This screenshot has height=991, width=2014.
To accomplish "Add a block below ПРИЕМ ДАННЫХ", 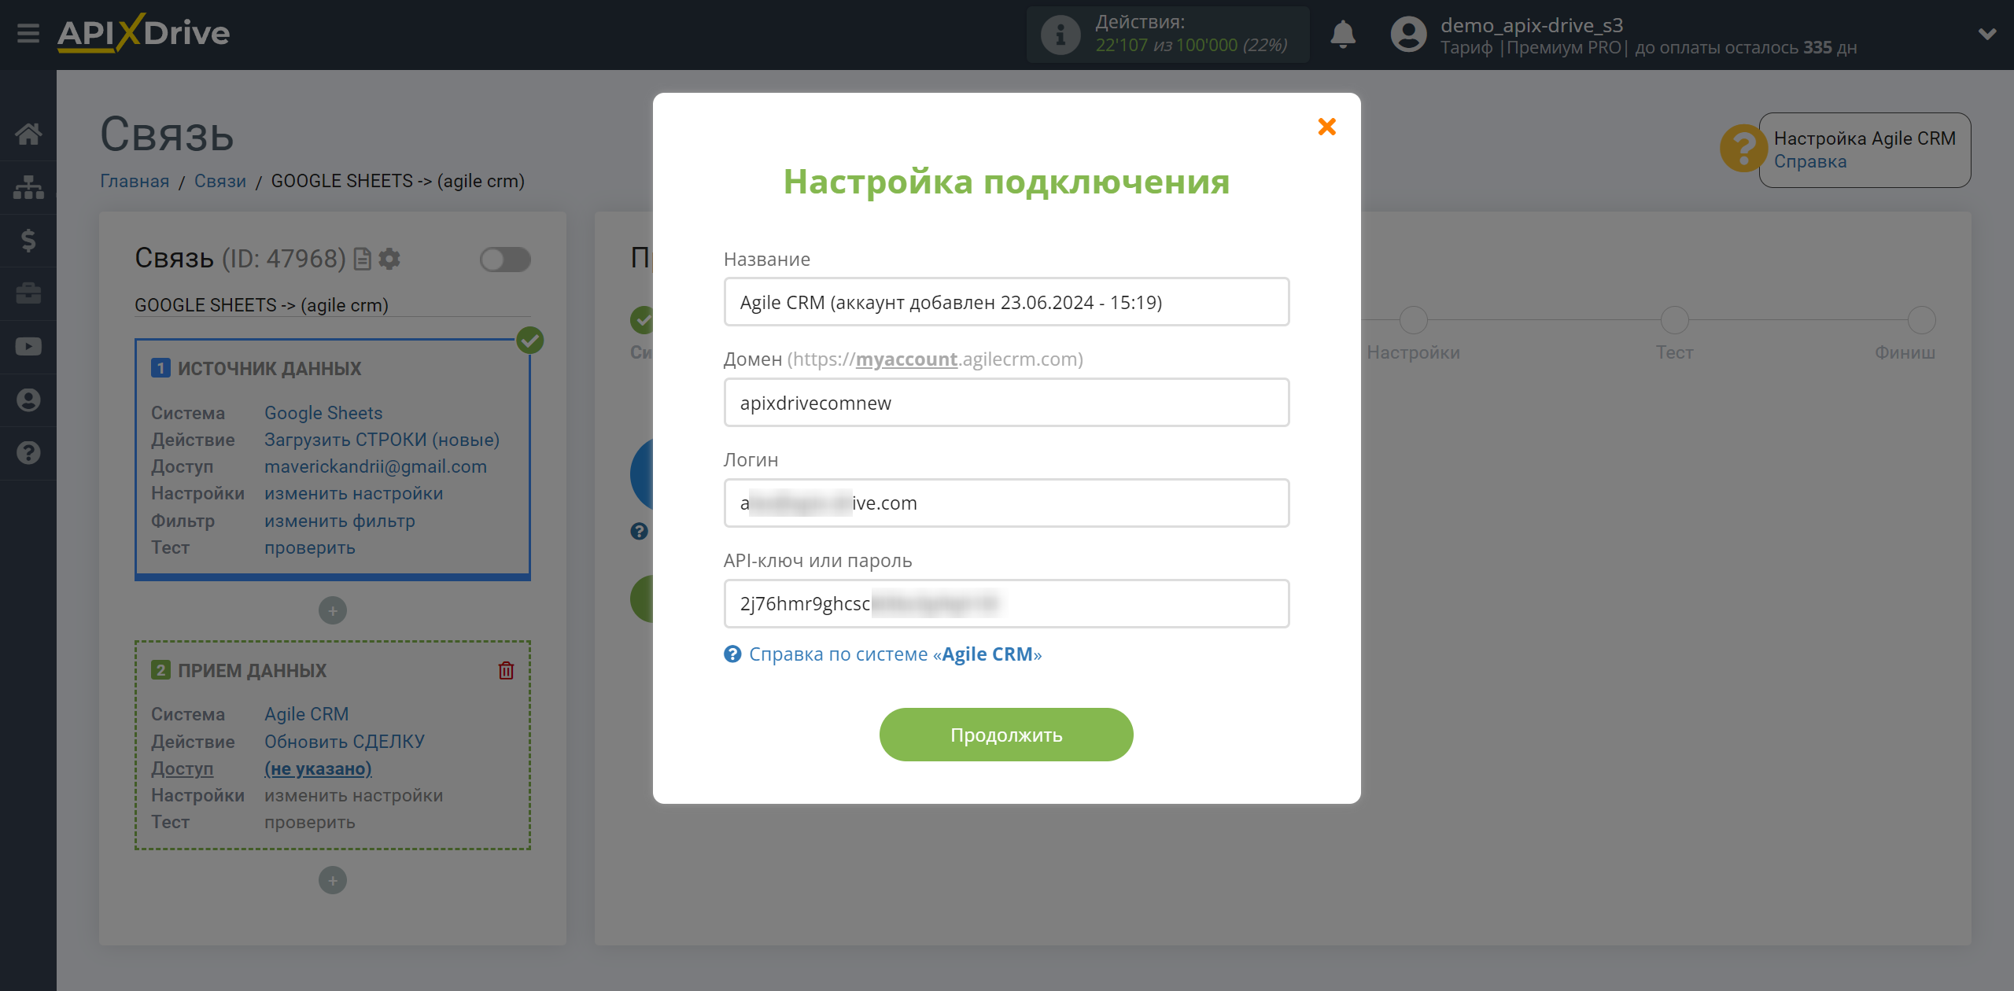I will 333,880.
